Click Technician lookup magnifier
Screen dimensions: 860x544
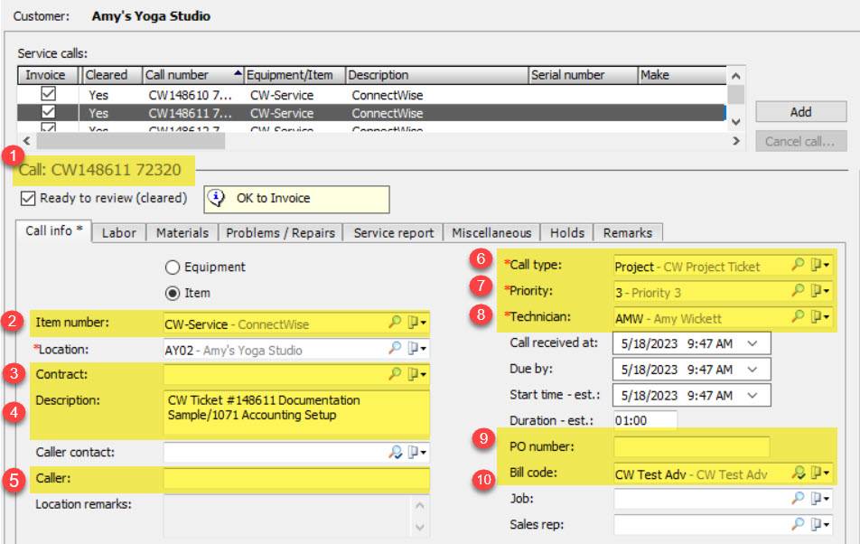798,316
